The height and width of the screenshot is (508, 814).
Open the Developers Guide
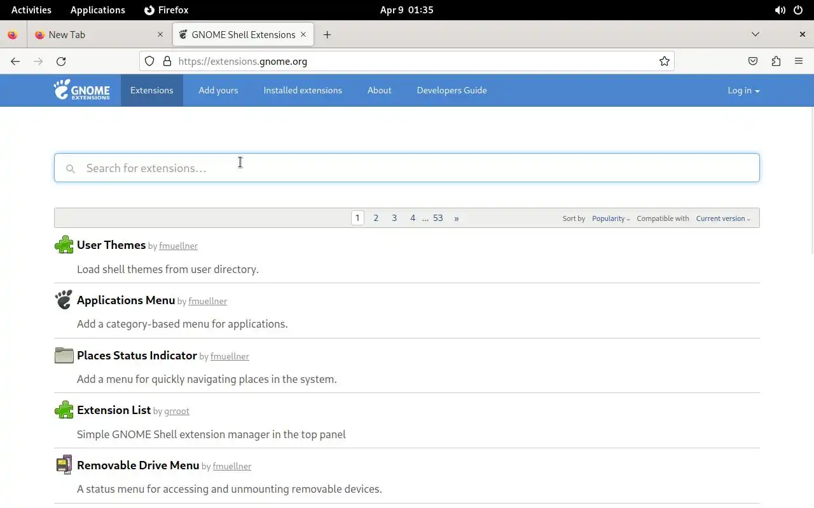452,90
